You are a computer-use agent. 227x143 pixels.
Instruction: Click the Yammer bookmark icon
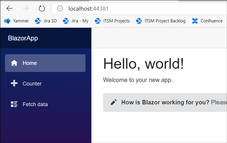click(x=7, y=21)
